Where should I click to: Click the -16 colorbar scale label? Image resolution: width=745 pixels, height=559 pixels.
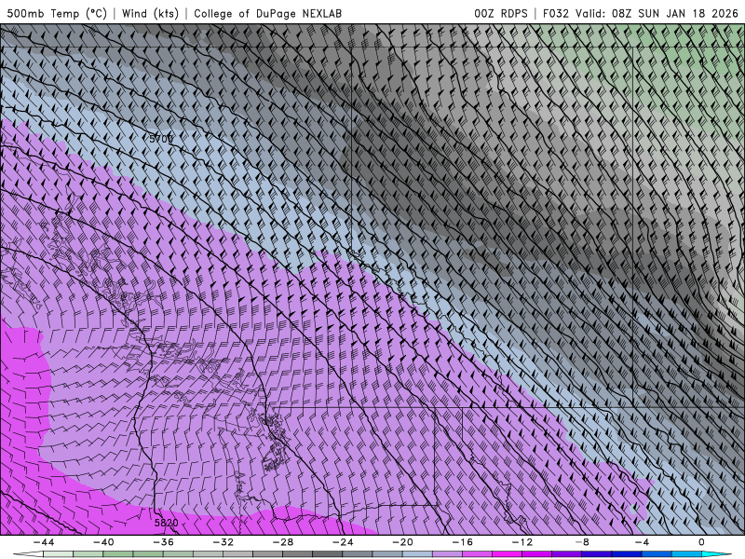coord(462,542)
